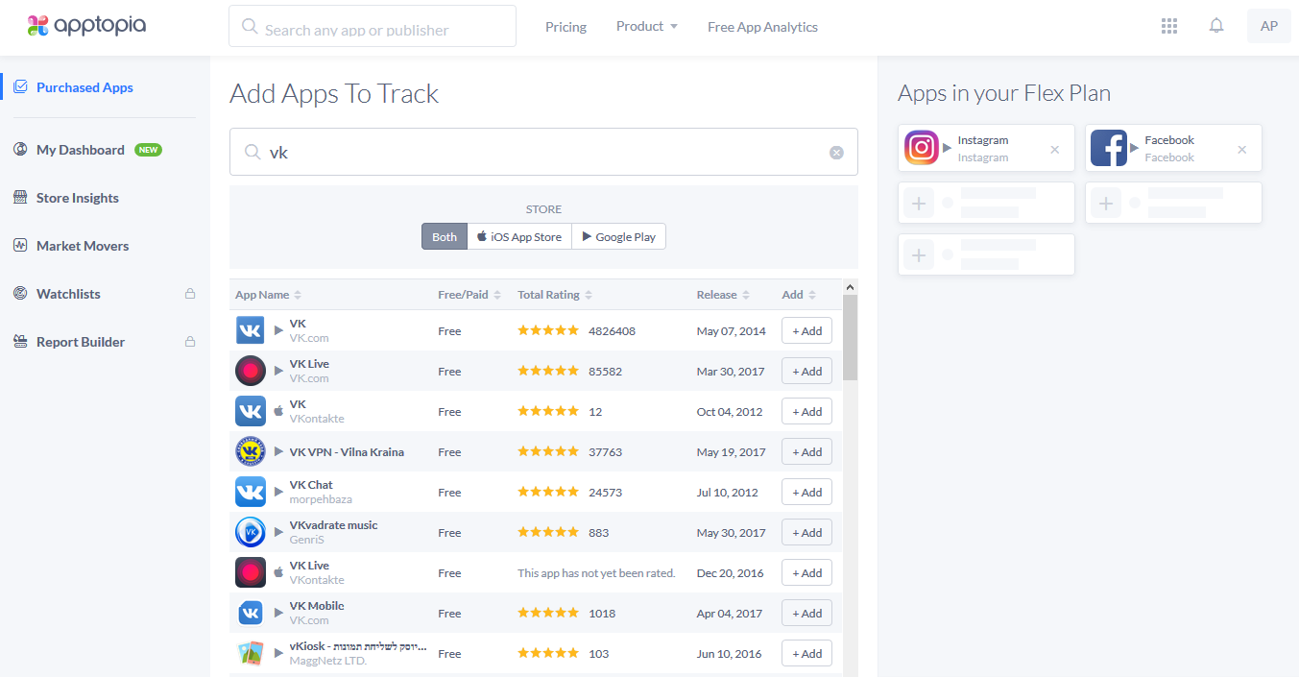This screenshot has width=1299, height=677.
Task: Open the Purchased Apps section
Action: pos(84,86)
